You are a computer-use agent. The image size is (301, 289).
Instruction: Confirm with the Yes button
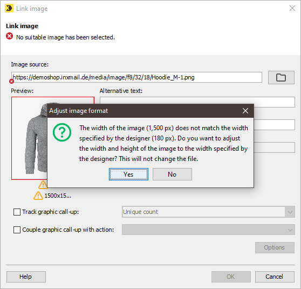coord(128,174)
